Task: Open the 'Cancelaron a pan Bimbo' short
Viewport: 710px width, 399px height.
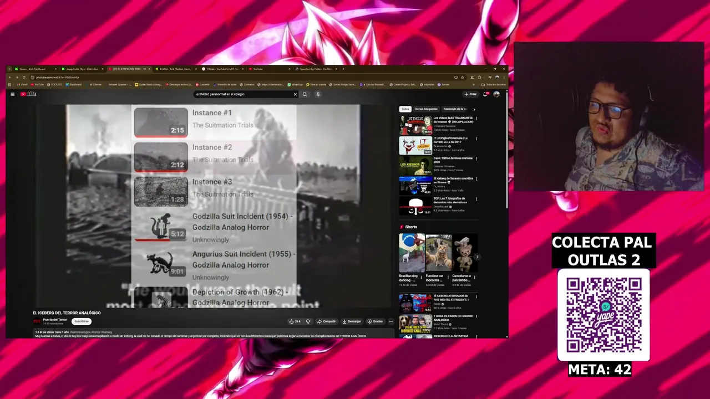Action: click(465, 253)
